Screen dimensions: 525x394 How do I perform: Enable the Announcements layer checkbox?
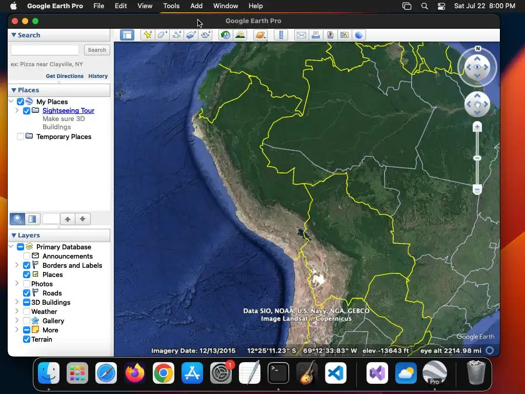click(27, 256)
